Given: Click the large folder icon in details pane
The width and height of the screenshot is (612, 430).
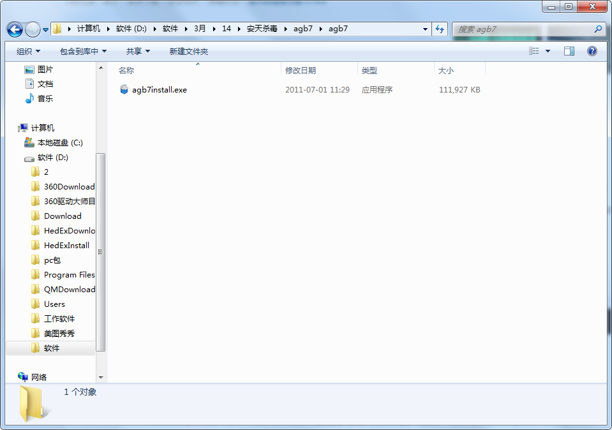Looking at the screenshot, I should click(34, 404).
